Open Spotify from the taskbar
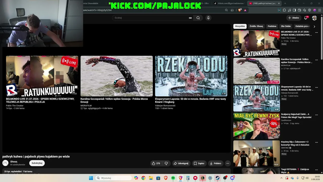 pos(173,178)
